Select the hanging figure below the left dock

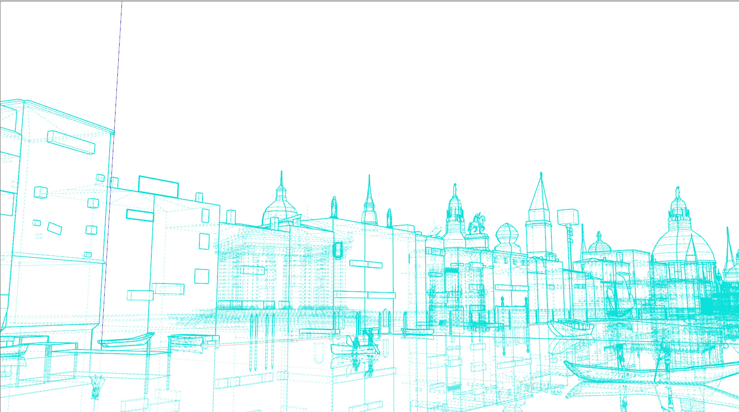(x=96, y=387)
